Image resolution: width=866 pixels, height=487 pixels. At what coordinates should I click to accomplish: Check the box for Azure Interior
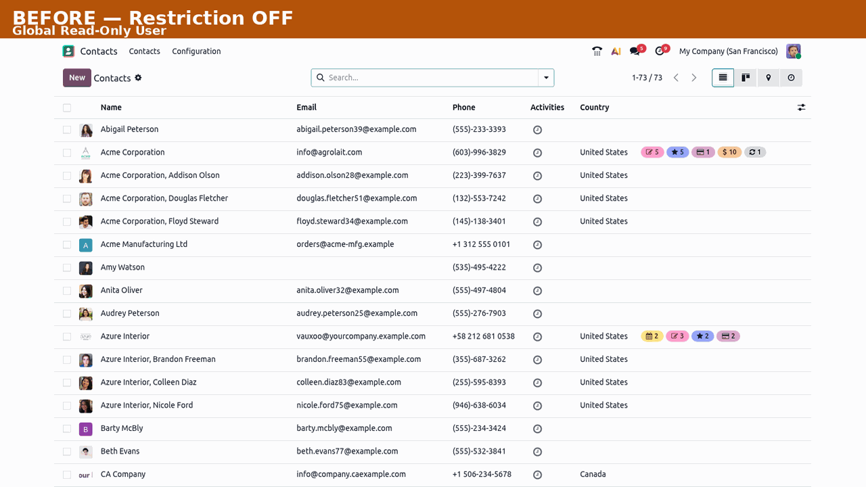[67, 336]
